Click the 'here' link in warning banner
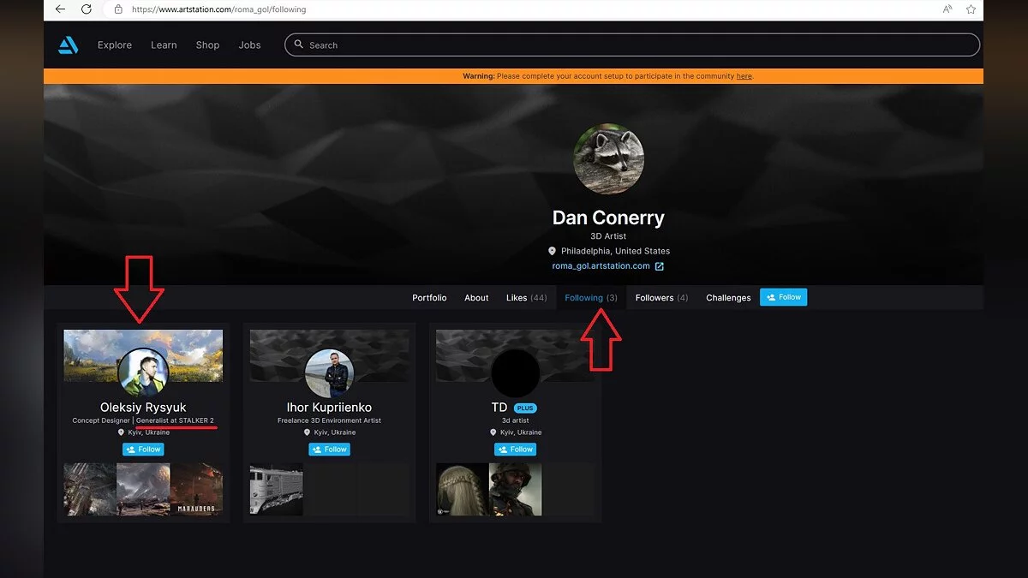Viewport: 1028px width, 578px height. point(744,76)
